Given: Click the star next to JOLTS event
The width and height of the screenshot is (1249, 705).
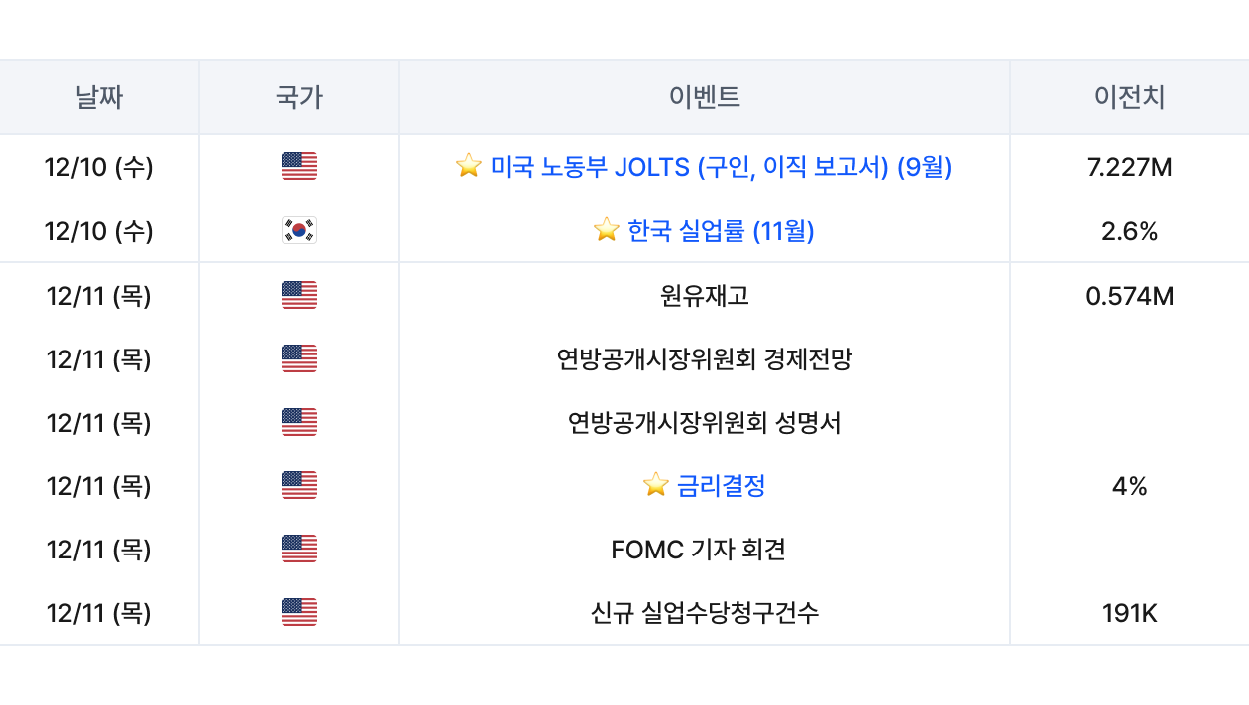Looking at the screenshot, I should 468,167.
